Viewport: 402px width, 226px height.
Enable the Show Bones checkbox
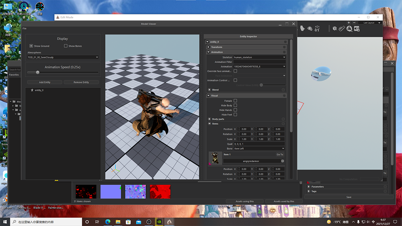66,46
